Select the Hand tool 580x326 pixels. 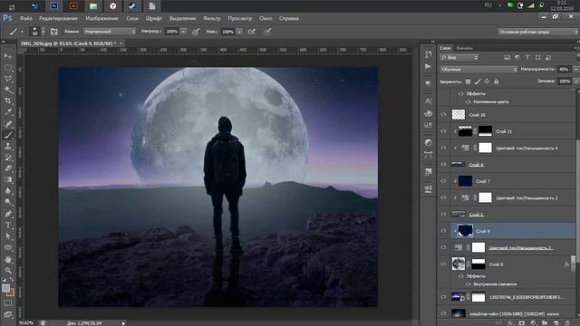[8, 260]
